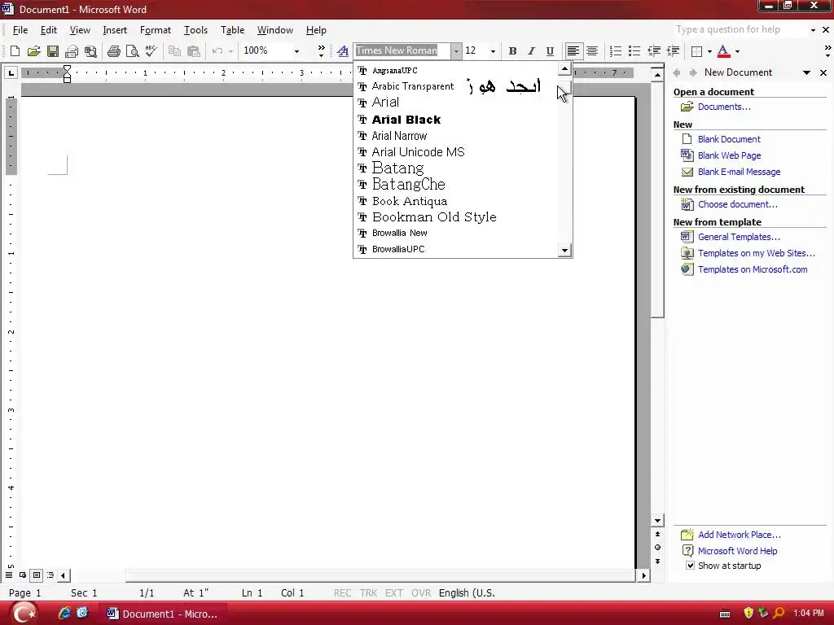Go to previous page double arrow

pyautogui.click(x=657, y=534)
